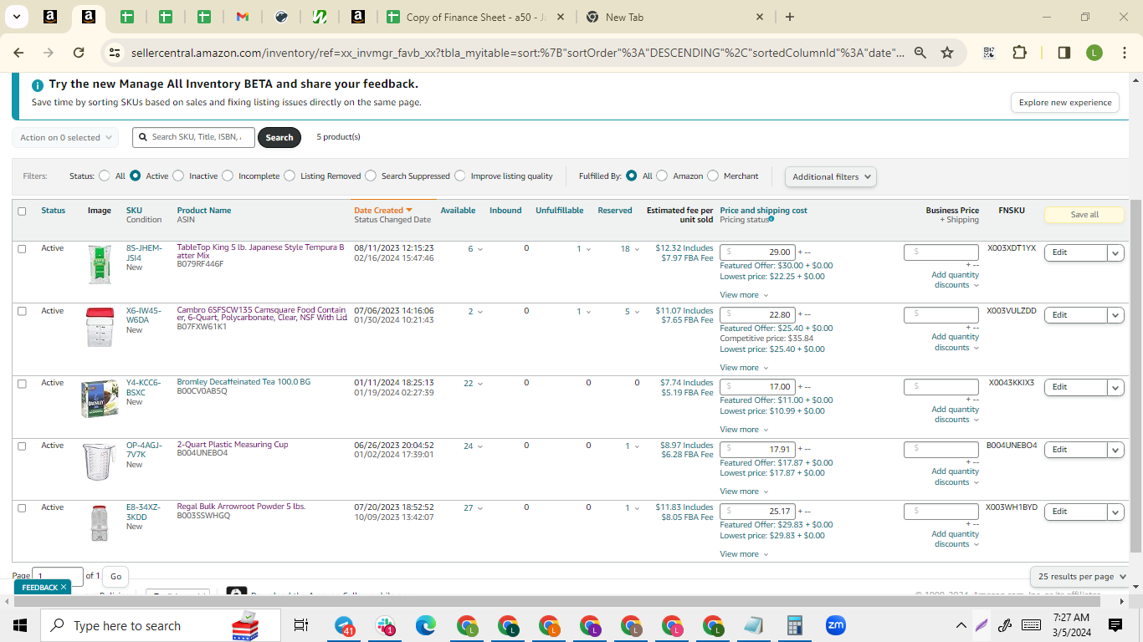This screenshot has width=1143, height=642.
Task: Click the Go button next to page number
Action: [115, 576]
